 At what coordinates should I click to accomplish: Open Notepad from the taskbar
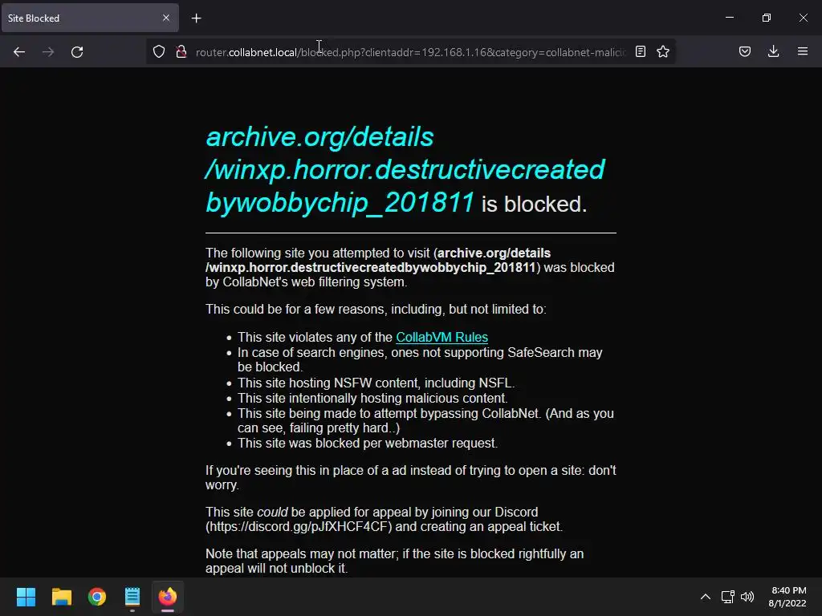click(x=132, y=597)
